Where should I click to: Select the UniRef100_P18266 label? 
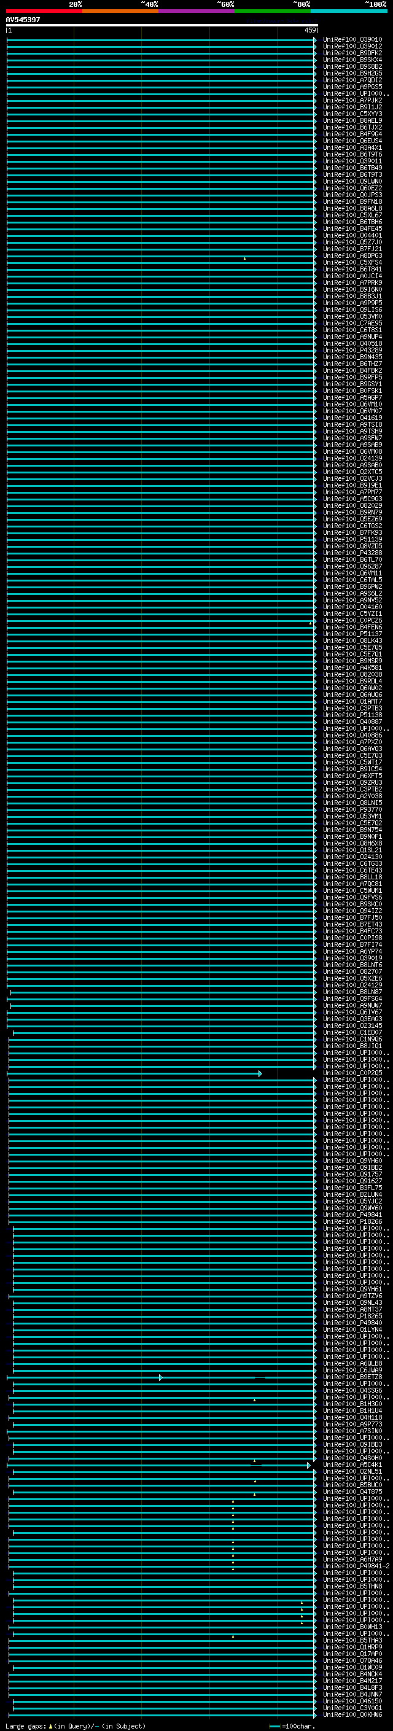tap(352, 1221)
